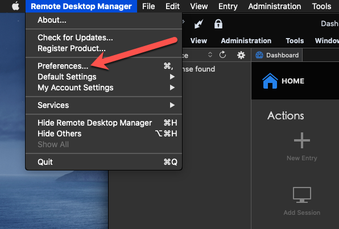The image size is (339, 229).
Task: Open the Apple menu
Action: pyautogui.click(x=15, y=6)
